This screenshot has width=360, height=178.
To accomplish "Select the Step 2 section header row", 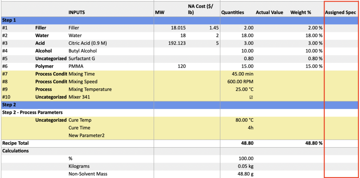I will pyautogui.click(x=9, y=105).
